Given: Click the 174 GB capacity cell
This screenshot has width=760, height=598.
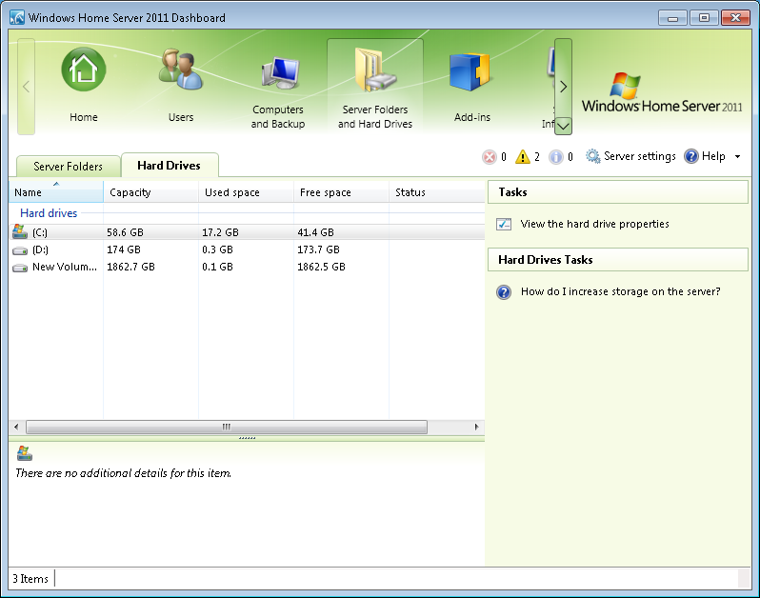Looking at the screenshot, I should (124, 249).
